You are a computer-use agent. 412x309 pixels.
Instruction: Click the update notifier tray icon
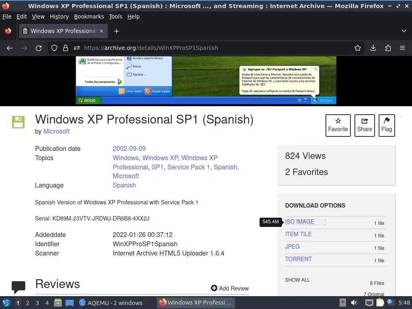(x=390, y=303)
